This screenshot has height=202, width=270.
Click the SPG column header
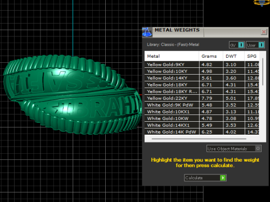point(252,56)
